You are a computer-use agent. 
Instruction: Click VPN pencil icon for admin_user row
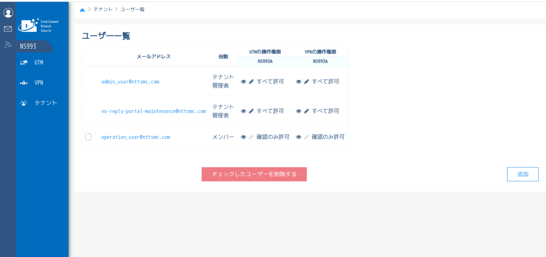click(307, 82)
